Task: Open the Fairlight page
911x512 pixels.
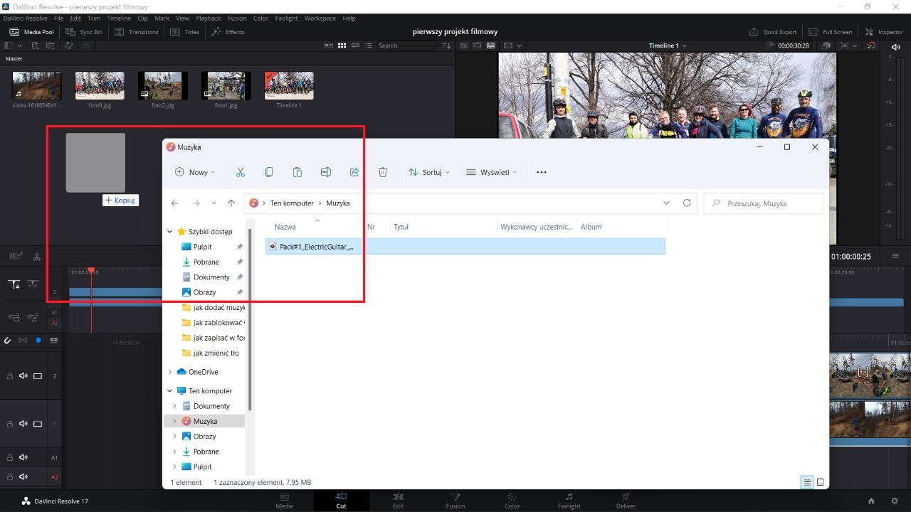Action: [569, 501]
